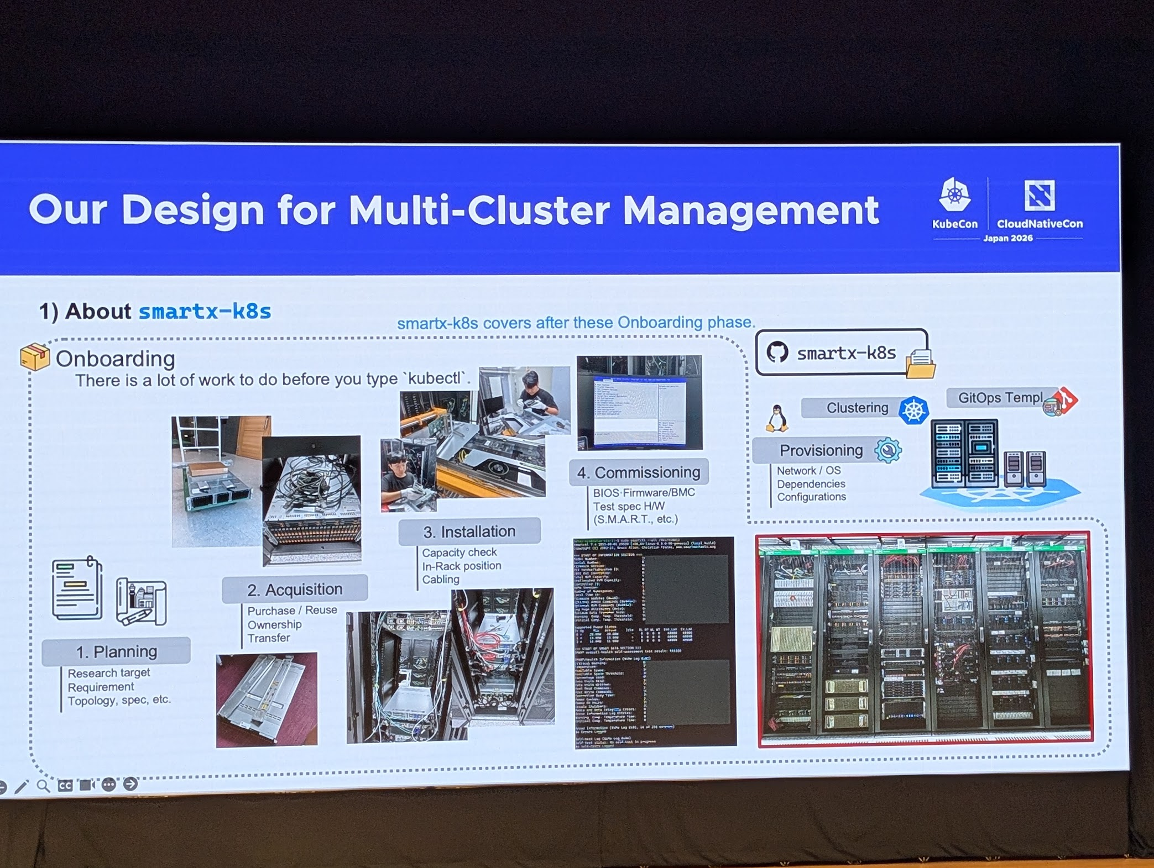This screenshot has width=1154, height=868.
Task: Click 'Test spec H/W' under Commissioning
Action: 629,506
